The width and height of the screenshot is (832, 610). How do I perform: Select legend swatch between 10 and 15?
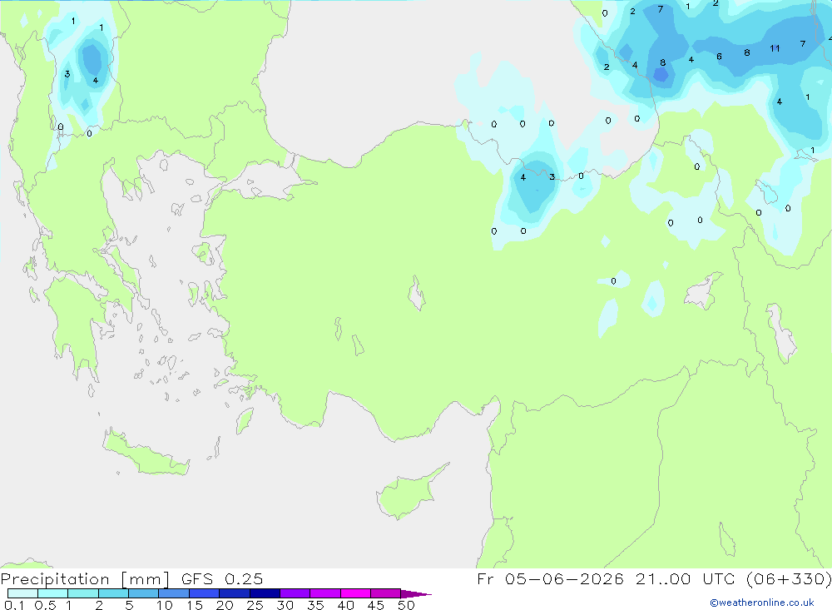[174, 593]
